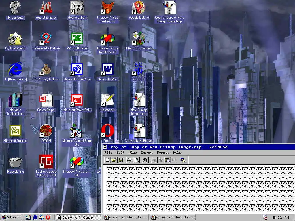Select the Opera desktop shortcut
The width and height of the screenshot is (295, 221).
point(108,134)
